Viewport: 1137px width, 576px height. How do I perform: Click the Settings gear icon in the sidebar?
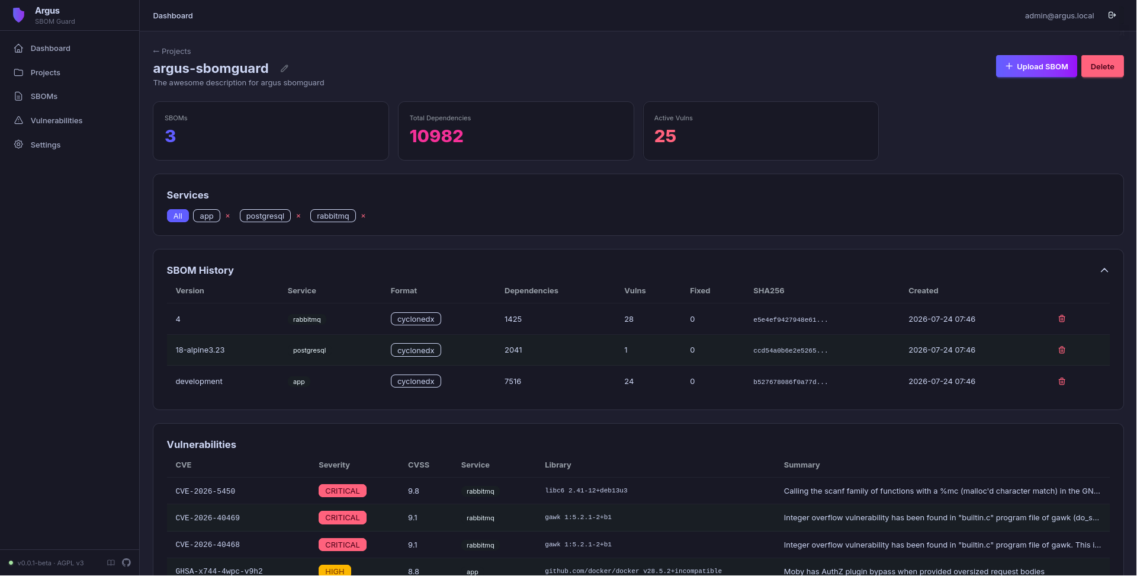pos(18,145)
